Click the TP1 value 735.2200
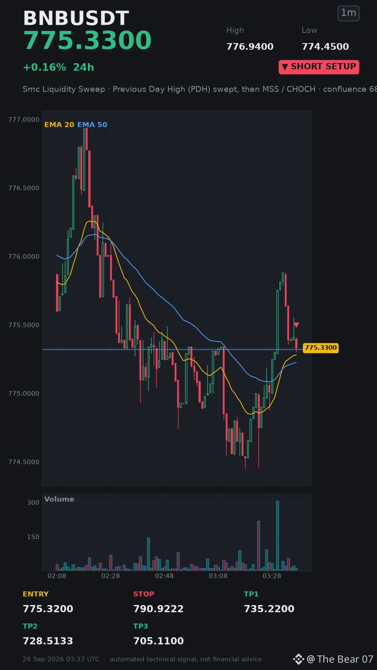This screenshot has height=670, width=377. [269, 609]
